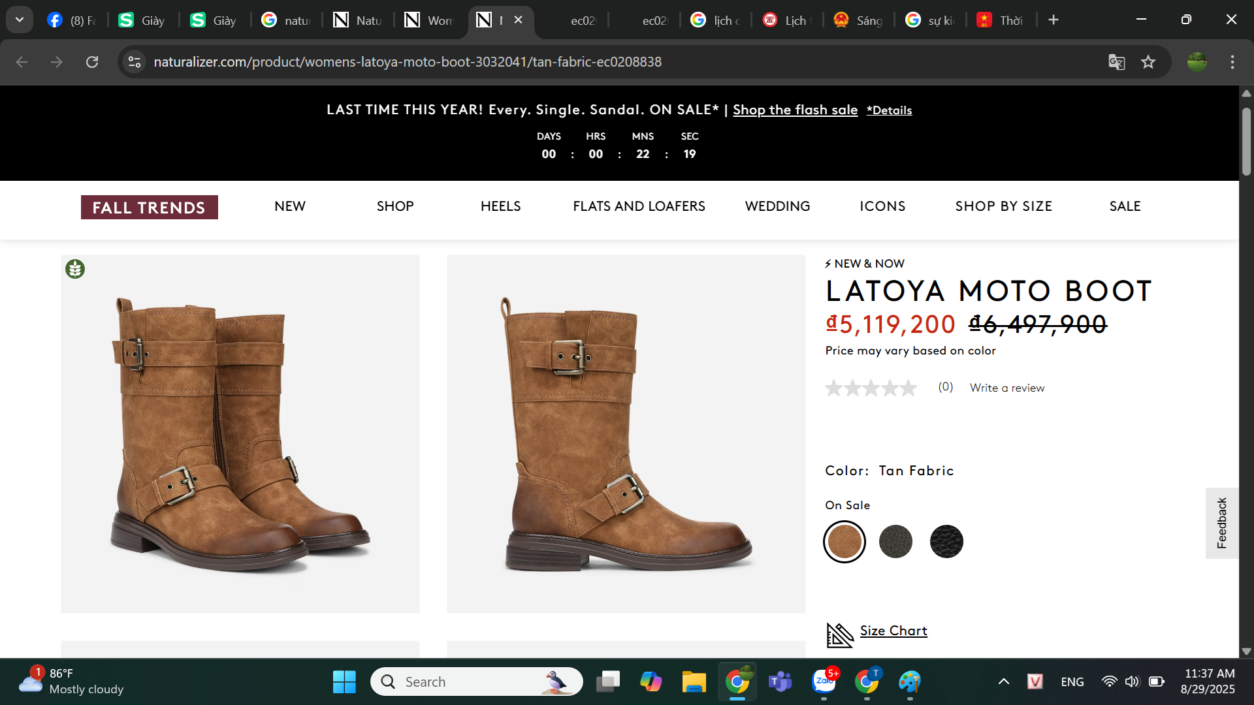Screen dimensions: 1254x705
Task: Expand the system tray hidden icons chevron
Action: (x=1003, y=682)
